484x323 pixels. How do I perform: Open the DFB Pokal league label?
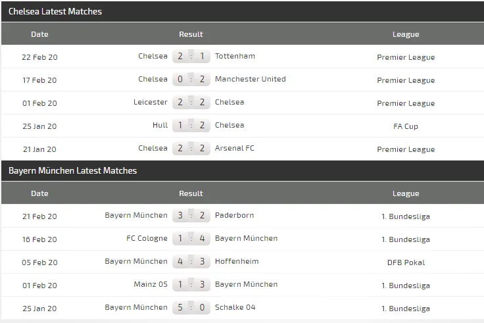pyautogui.click(x=406, y=262)
